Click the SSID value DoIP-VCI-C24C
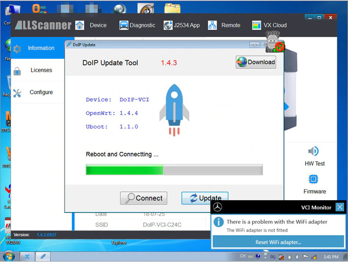 click(x=162, y=225)
